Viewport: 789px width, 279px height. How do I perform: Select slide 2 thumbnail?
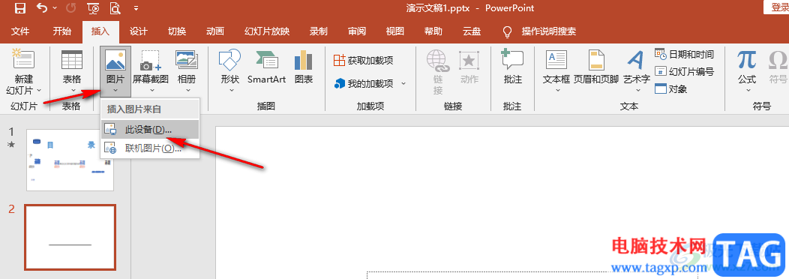coord(70,237)
